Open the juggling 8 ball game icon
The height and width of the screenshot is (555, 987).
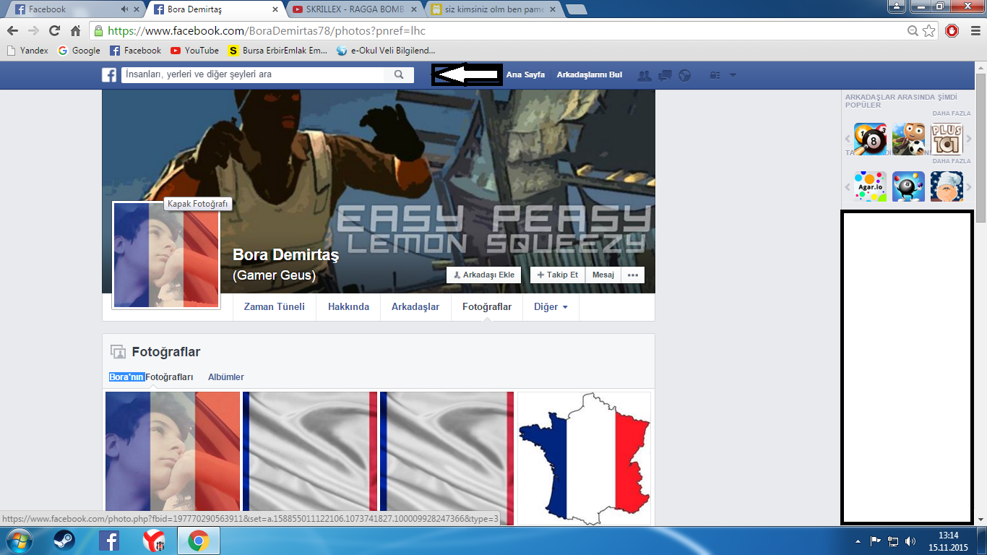908,186
